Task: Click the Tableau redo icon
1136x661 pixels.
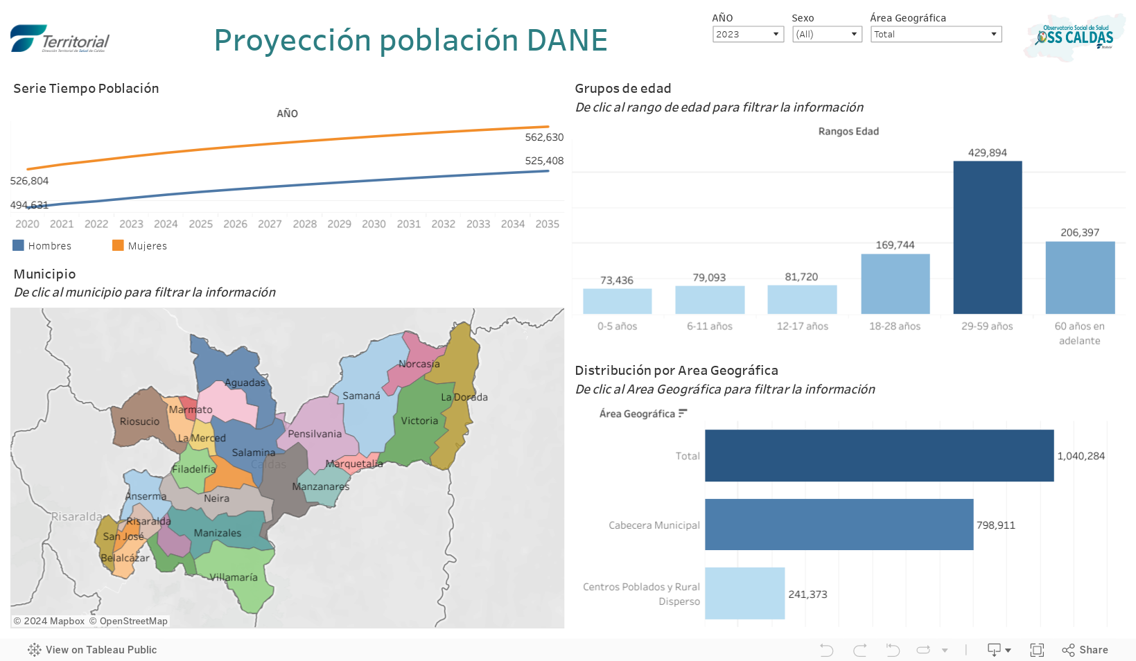Action: tap(860, 650)
